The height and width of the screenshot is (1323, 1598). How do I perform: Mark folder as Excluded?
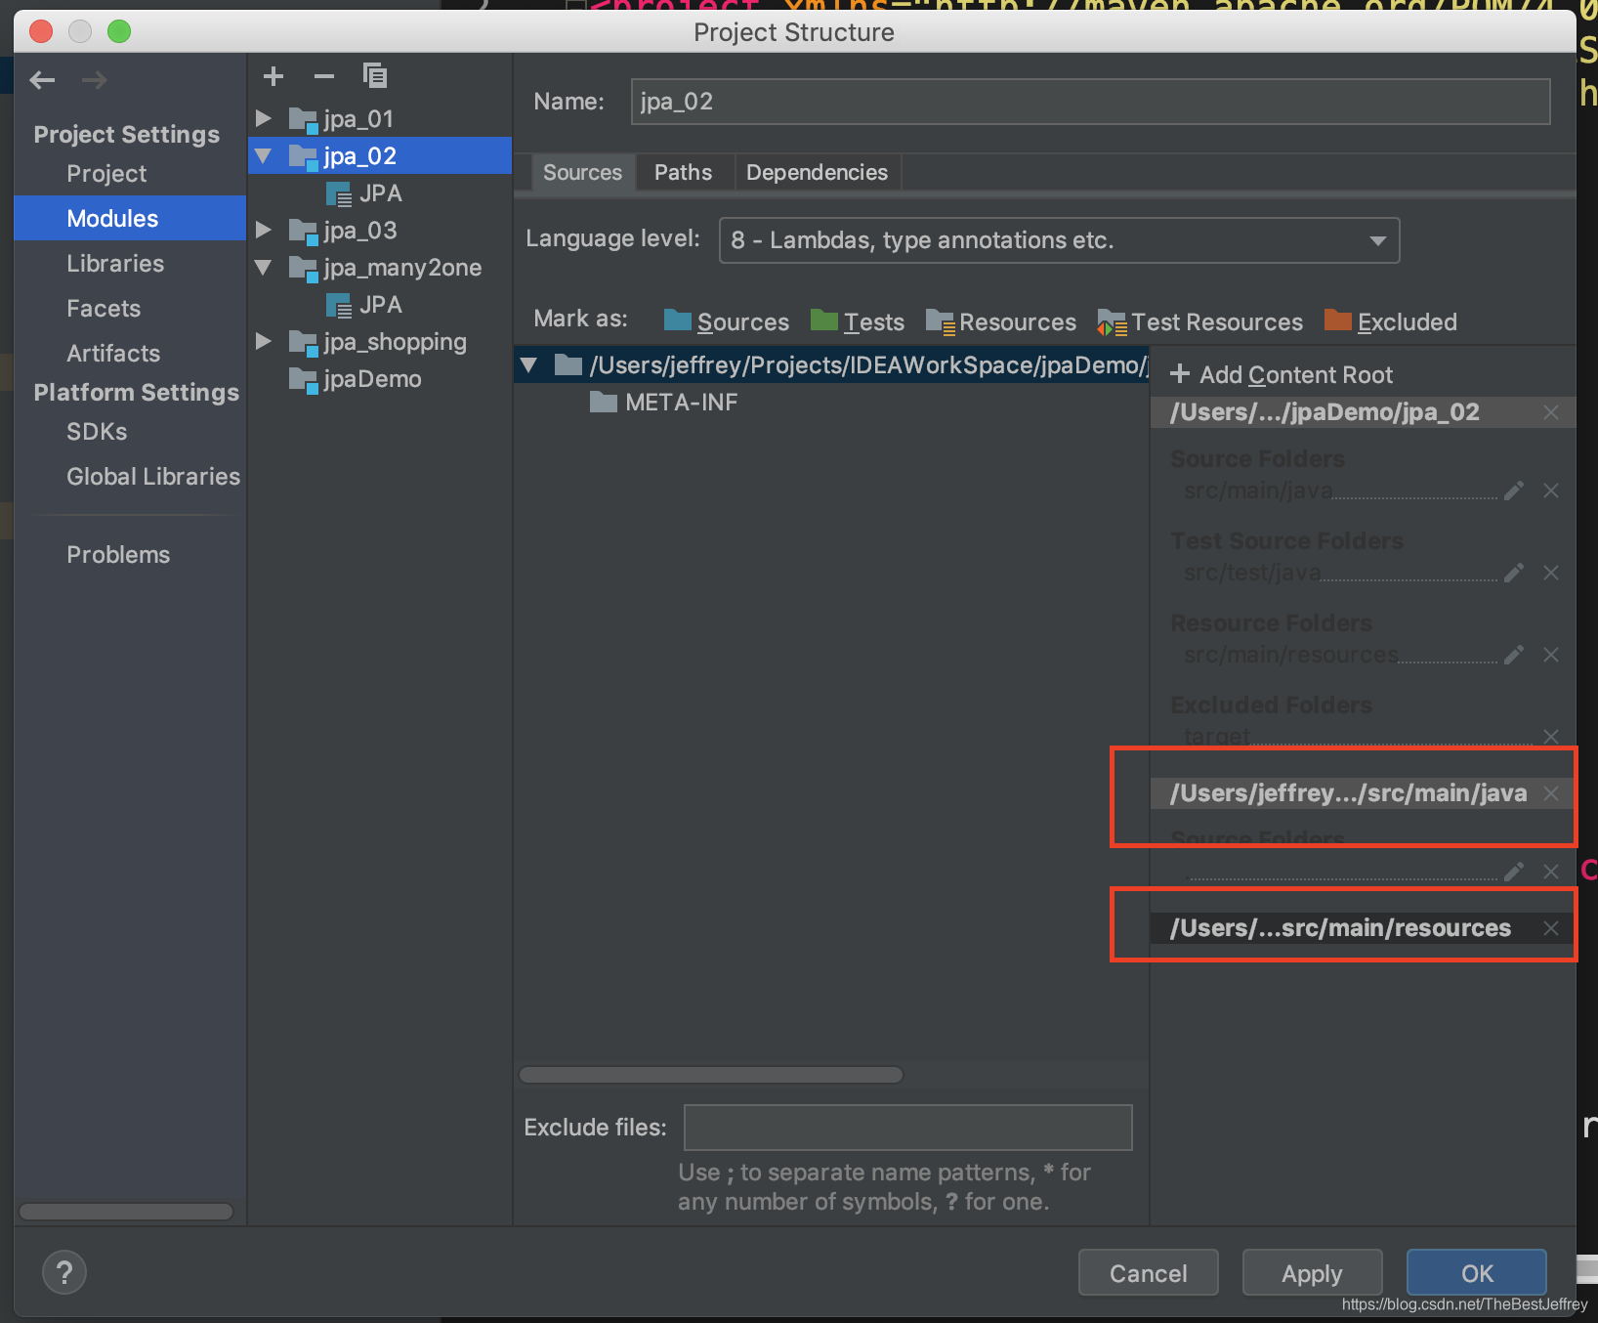(x=1391, y=321)
